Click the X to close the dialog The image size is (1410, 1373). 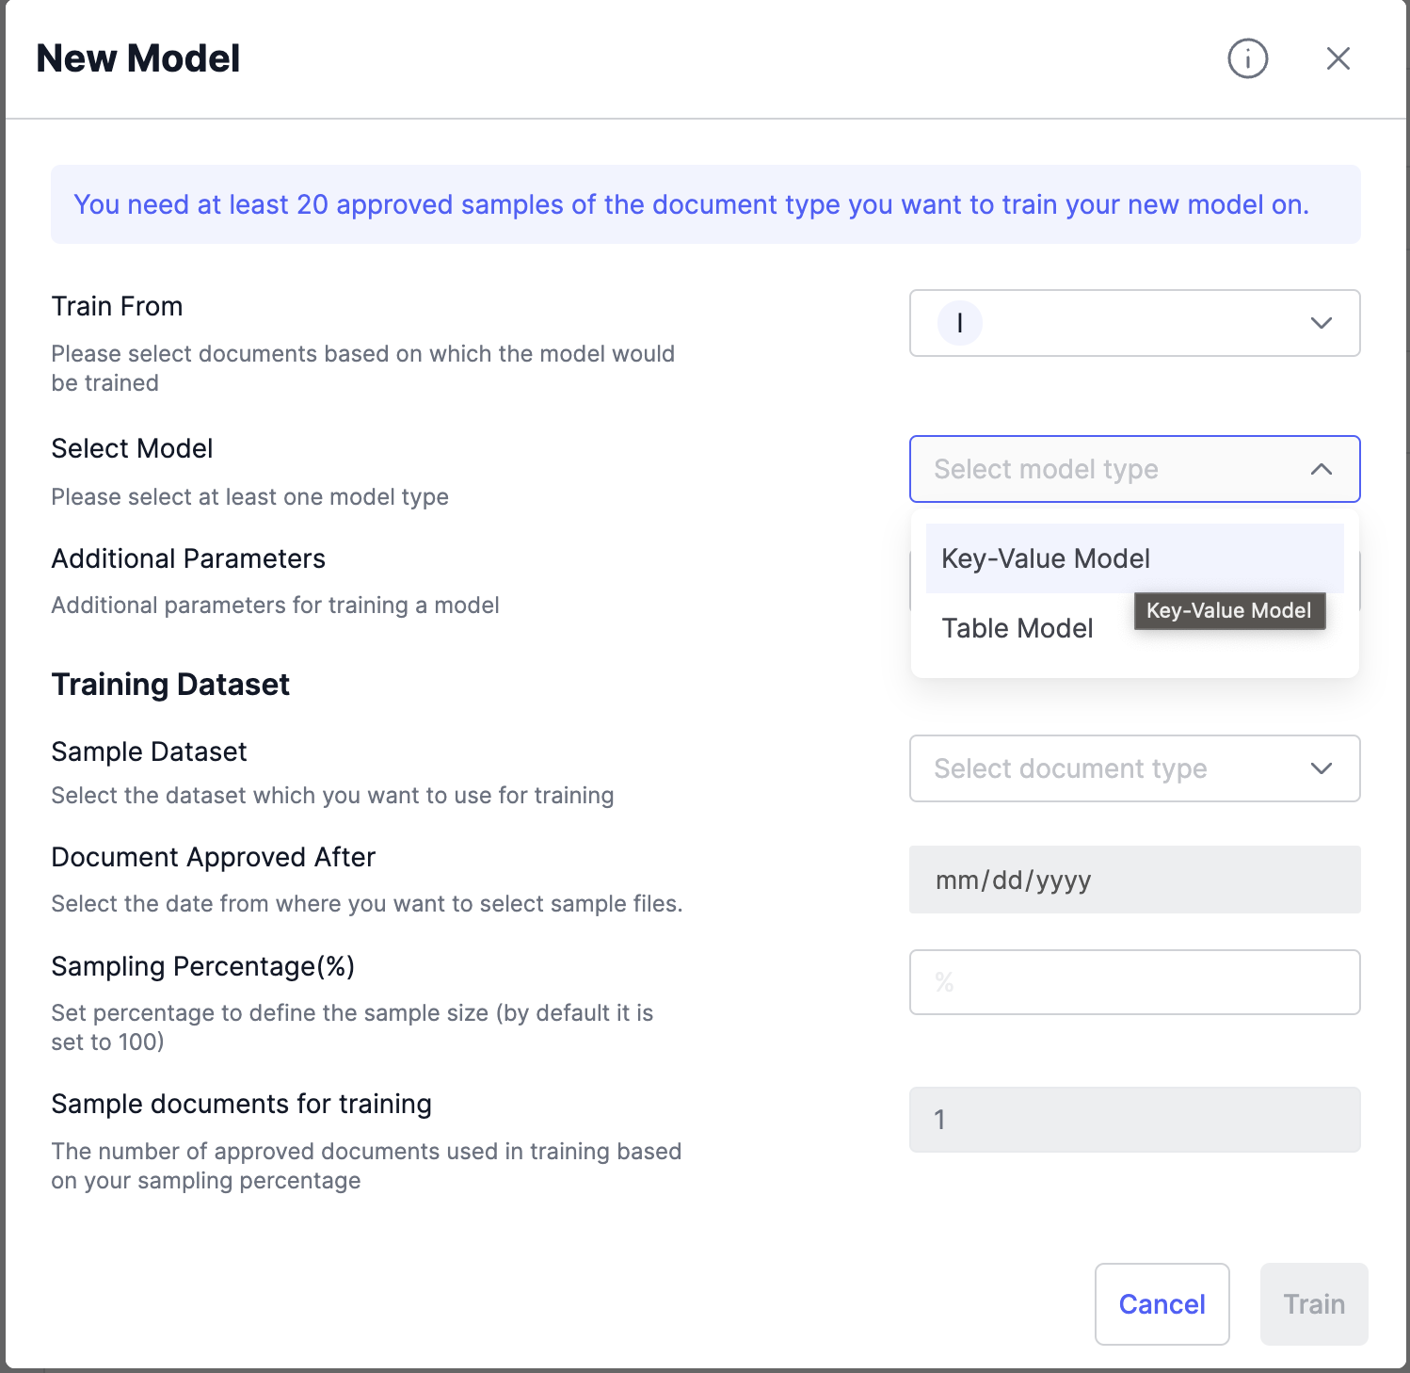point(1338,58)
